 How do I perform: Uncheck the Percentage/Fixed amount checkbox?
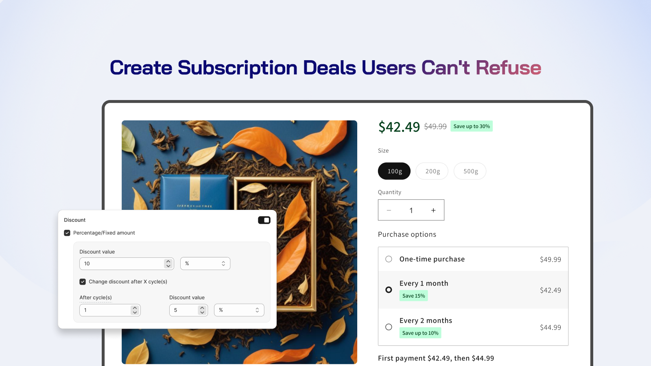pyautogui.click(x=67, y=233)
